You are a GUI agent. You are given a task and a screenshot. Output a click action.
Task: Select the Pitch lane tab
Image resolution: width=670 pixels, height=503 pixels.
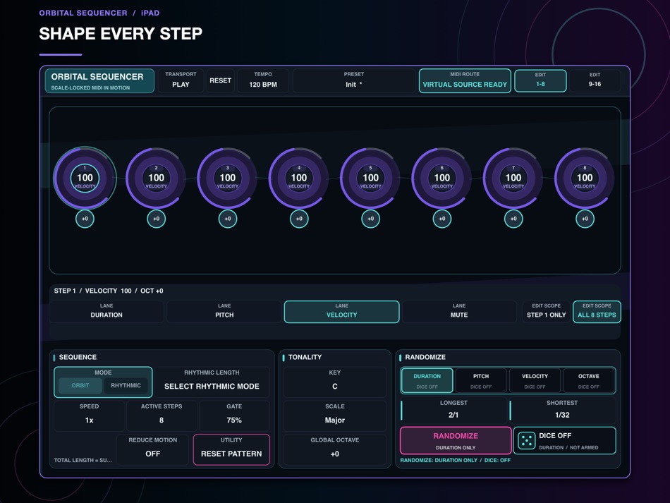tap(224, 312)
